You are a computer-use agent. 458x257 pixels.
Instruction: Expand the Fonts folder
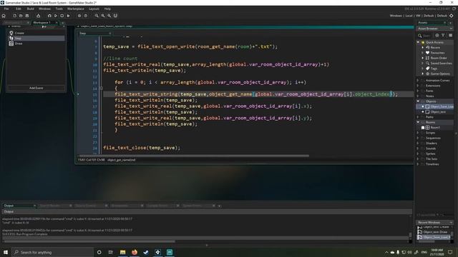[x=418, y=91]
